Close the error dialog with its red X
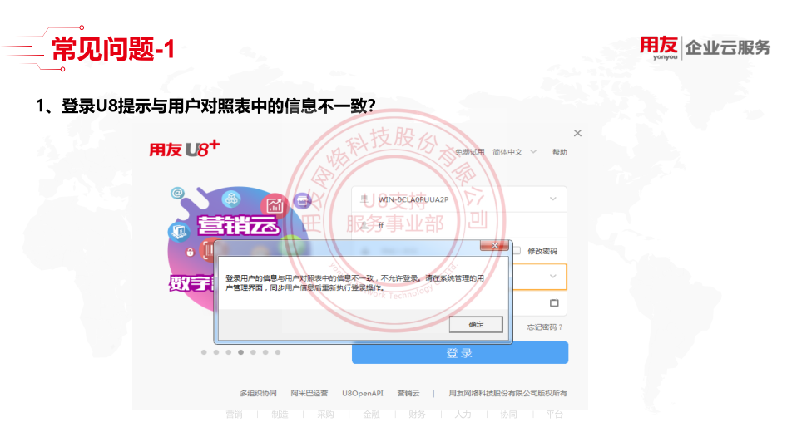787x442 pixels. coord(494,245)
